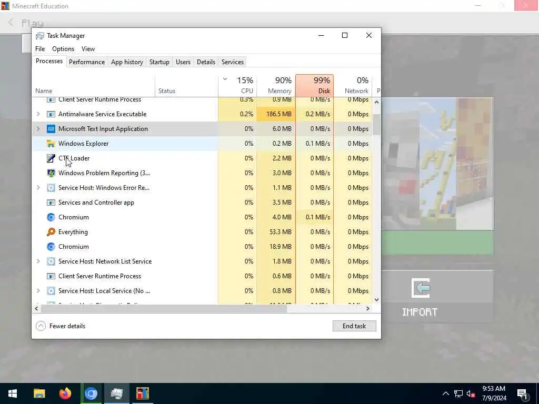Click the Client Server Runtime Process icon (0.6 MB)
The width and height of the screenshot is (539, 404).
[51, 276]
